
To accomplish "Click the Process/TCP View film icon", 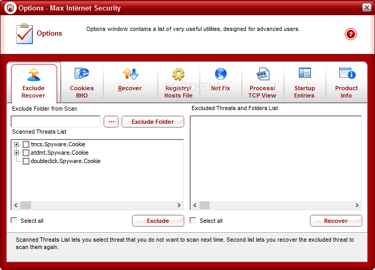I will tap(263, 74).
